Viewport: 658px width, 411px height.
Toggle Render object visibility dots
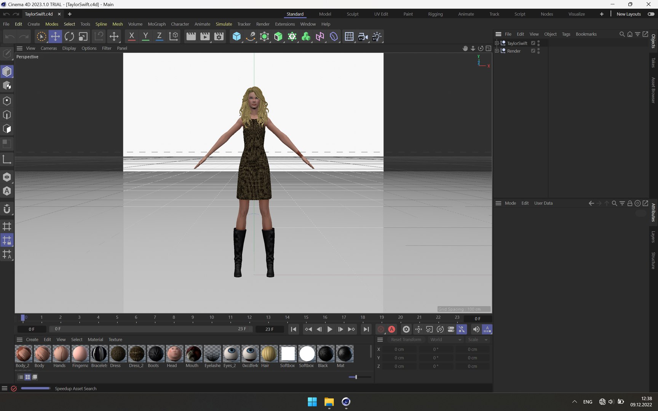click(x=538, y=51)
